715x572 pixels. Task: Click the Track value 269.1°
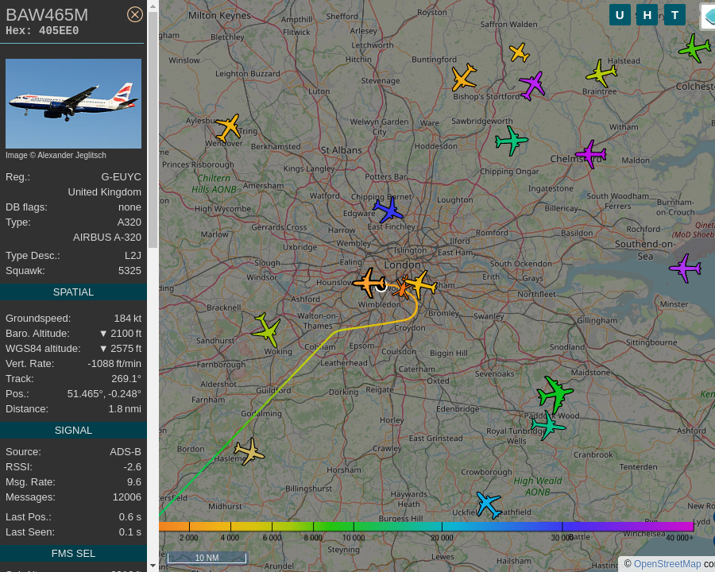coord(126,379)
